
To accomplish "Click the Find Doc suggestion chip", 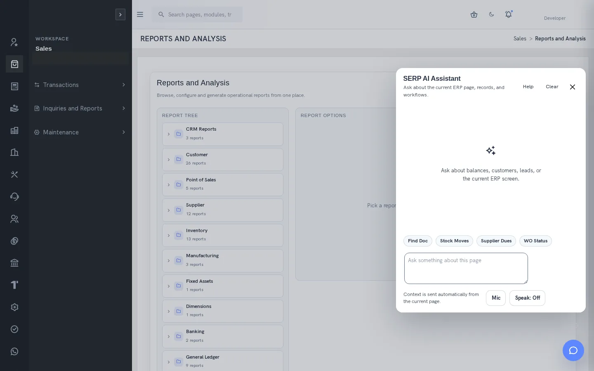I will click(418, 241).
